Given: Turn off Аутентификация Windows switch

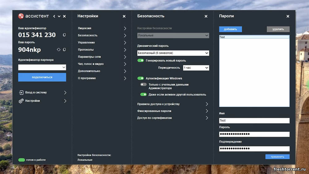Looking at the screenshot, I should tap(141, 78).
